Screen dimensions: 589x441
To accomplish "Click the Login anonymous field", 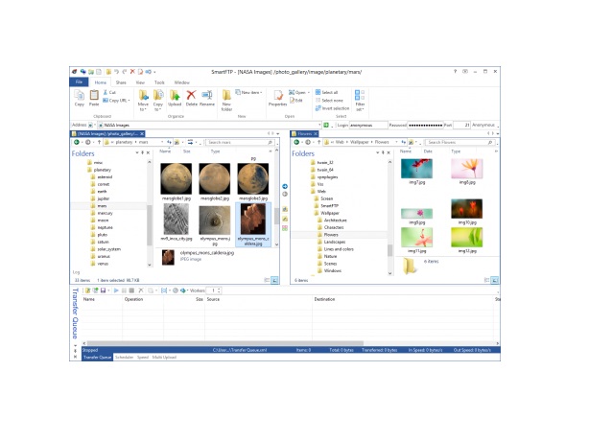I will (x=367, y=125).
